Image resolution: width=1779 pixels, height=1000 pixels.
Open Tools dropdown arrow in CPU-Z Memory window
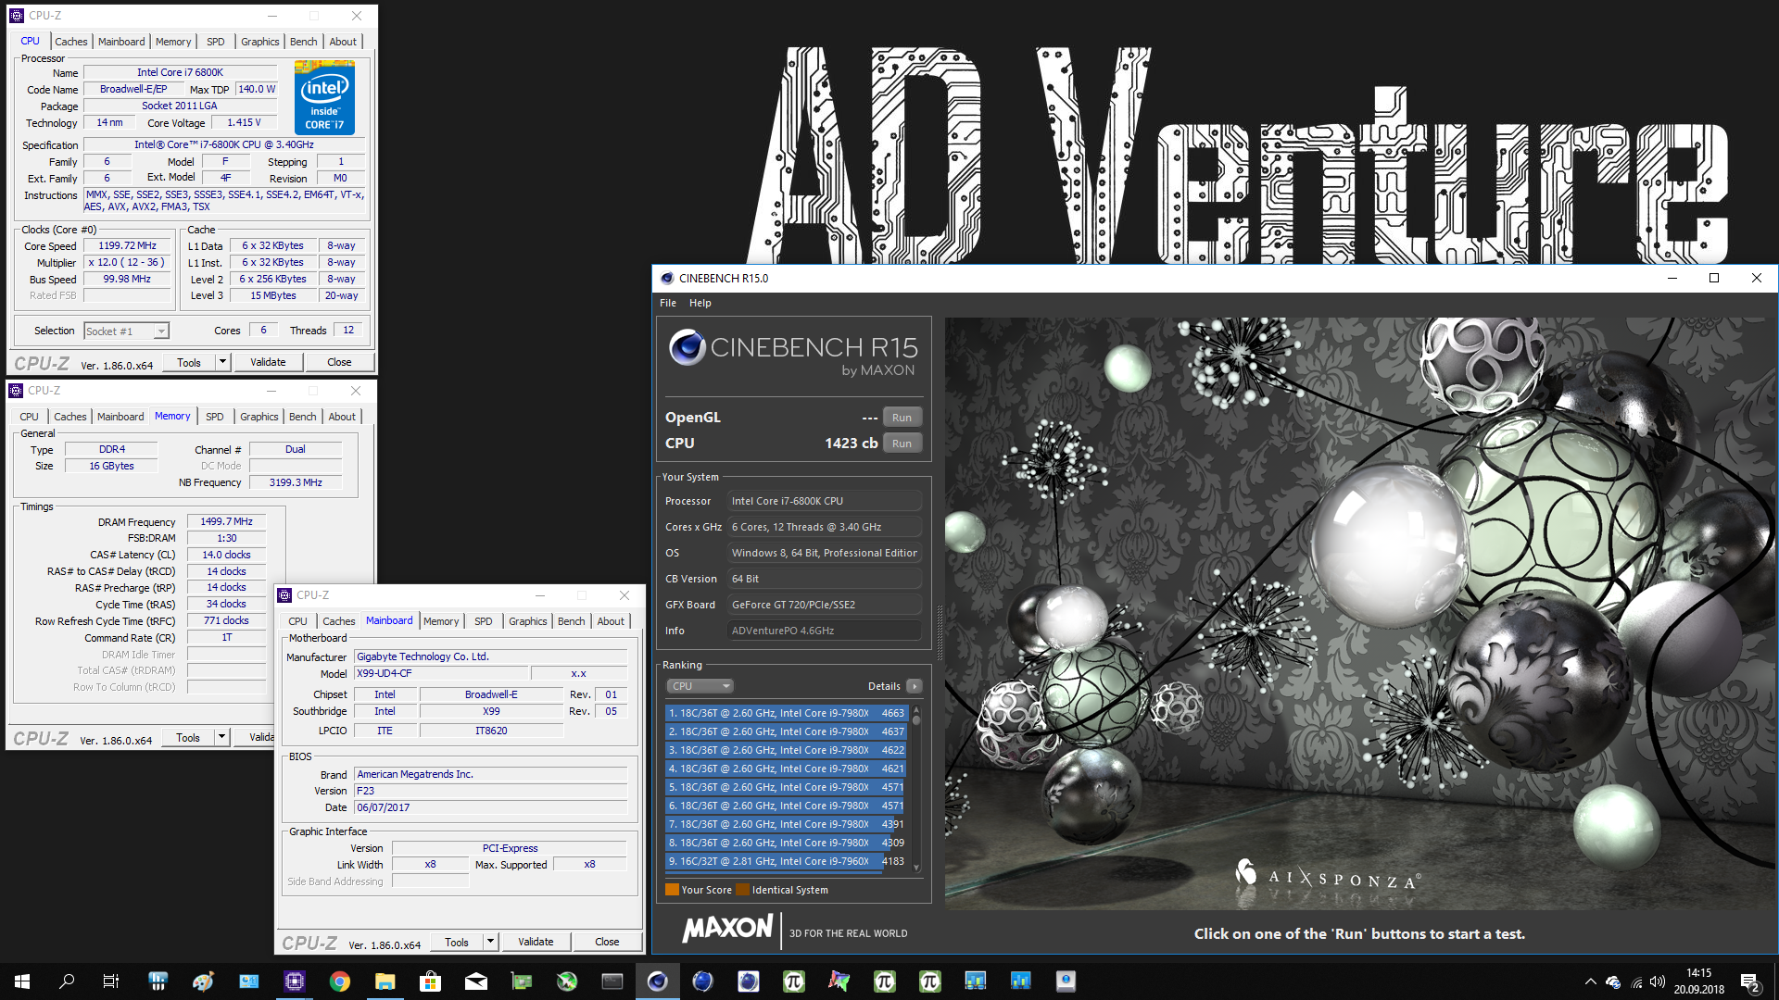click(221, 737)
